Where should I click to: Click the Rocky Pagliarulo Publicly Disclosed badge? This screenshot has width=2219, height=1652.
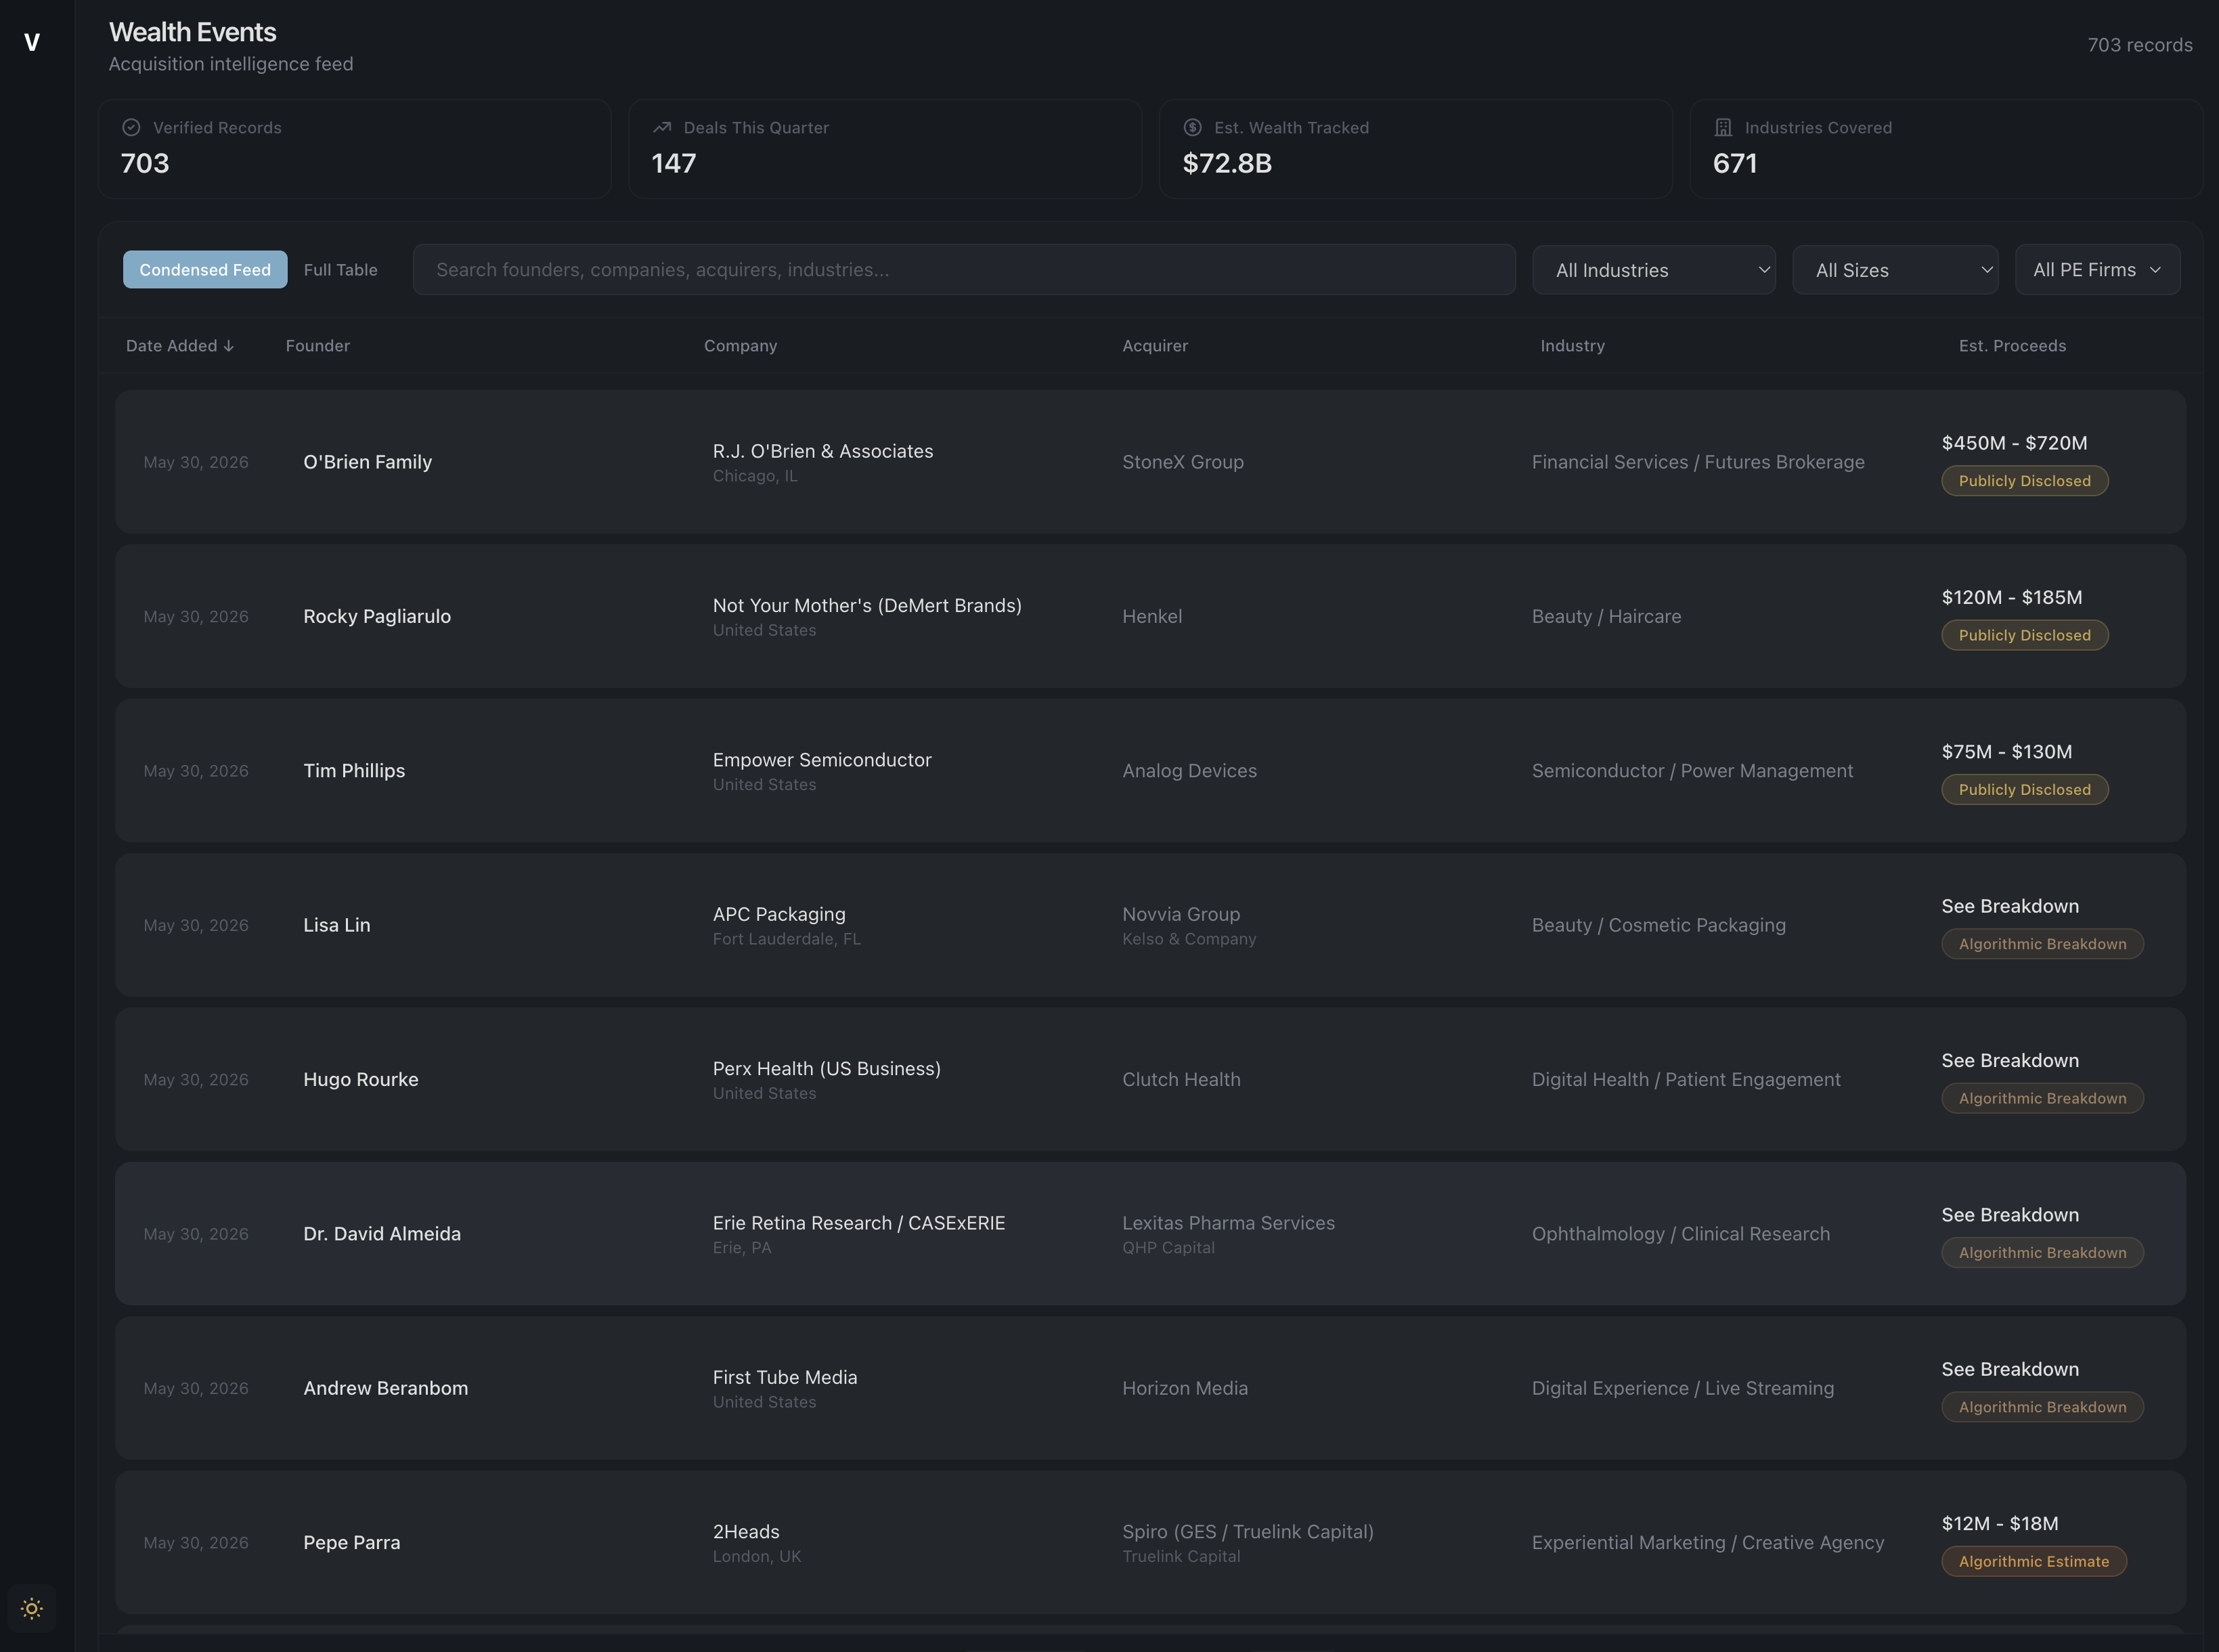point(2024,635)
